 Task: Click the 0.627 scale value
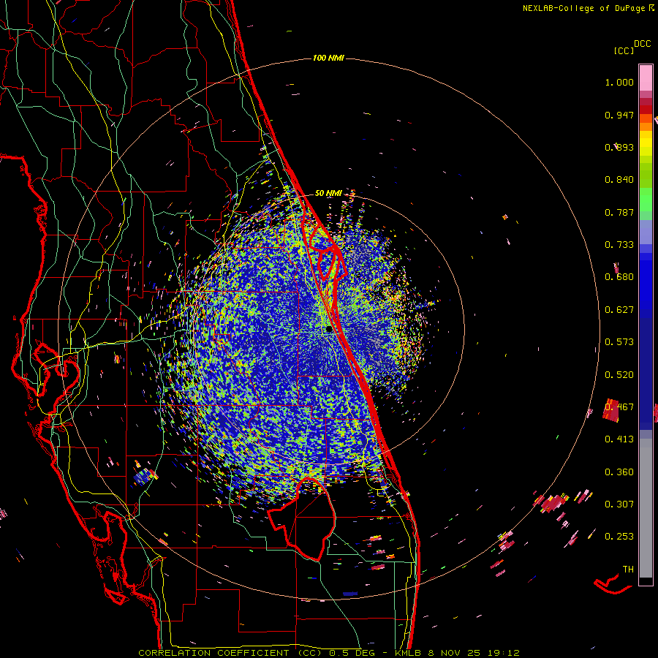tap(619, 310)
